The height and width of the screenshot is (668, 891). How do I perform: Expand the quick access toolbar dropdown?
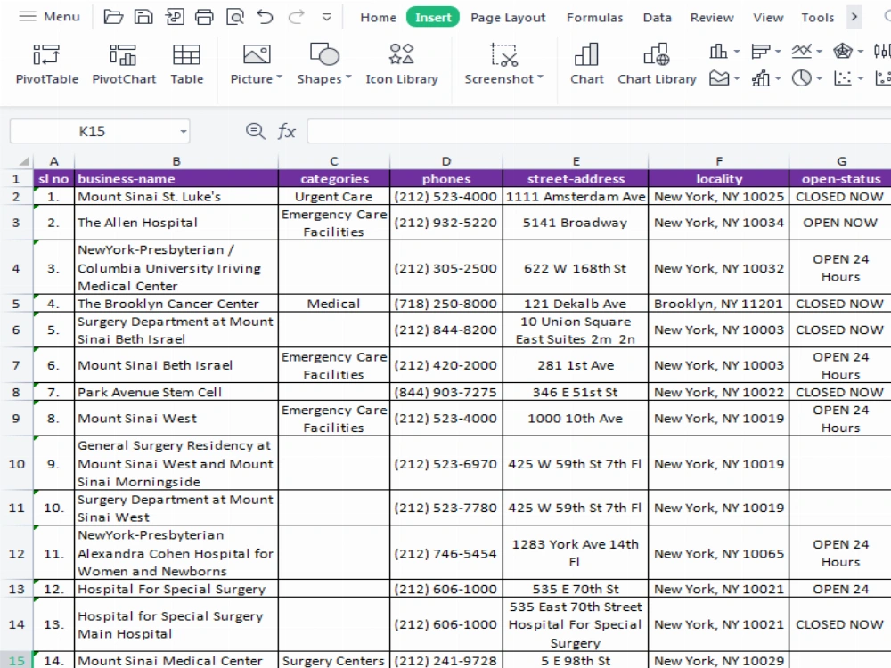(327, 17)
